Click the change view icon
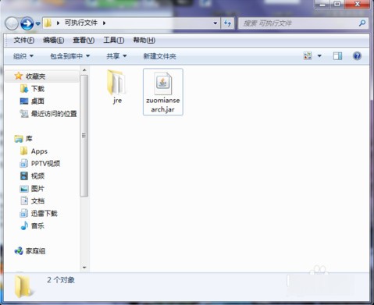Screen dimensions: 374x305 pyautogui.click(x=308, y=56)
